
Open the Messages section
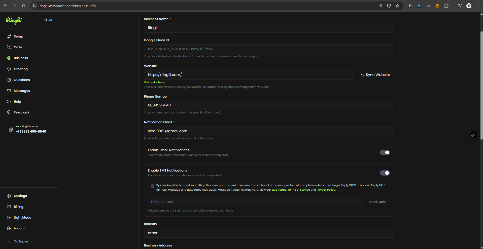[22, 91]
